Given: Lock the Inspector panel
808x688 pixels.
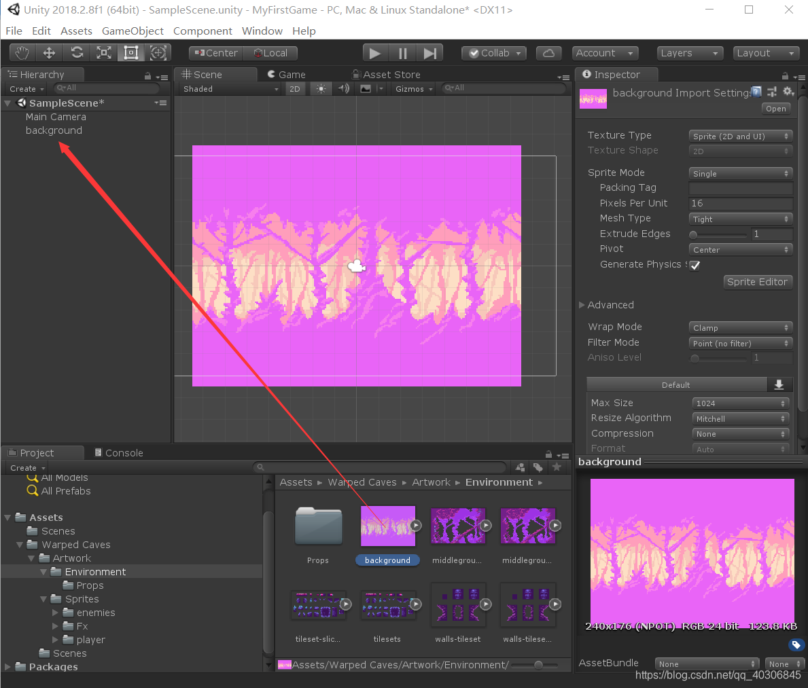Looking at the screenshot, I should click(785, 76).
